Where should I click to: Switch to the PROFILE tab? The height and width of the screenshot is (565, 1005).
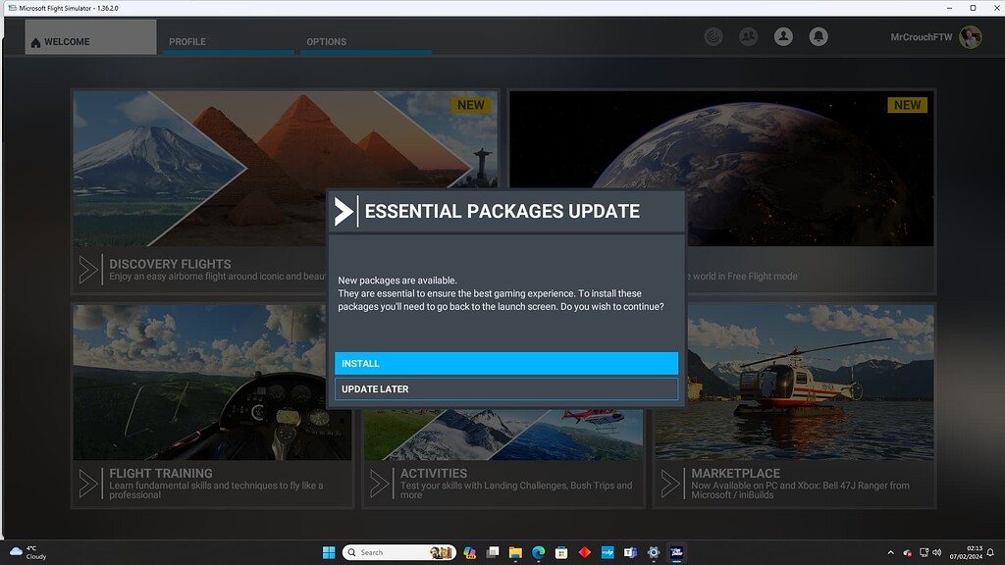(187, 41)
